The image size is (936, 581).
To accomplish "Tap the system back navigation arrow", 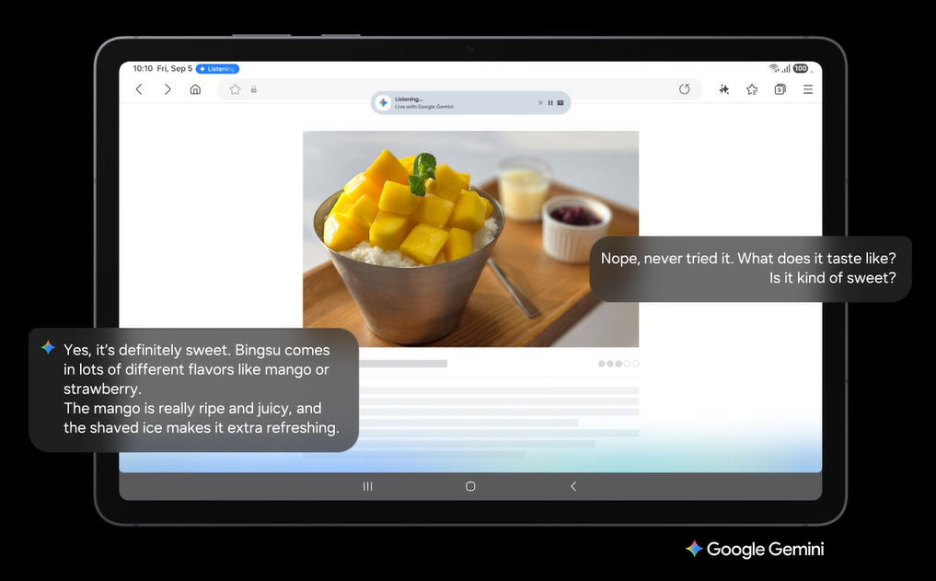I will point(573,486).
